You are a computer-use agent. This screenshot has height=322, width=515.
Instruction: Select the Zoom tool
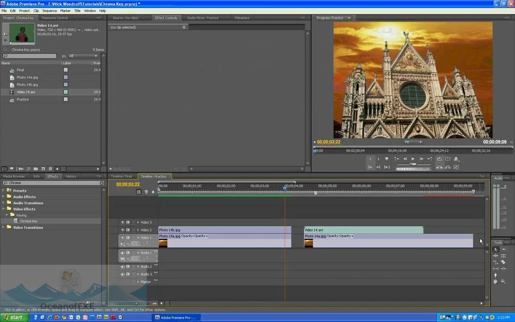(504, 281)
